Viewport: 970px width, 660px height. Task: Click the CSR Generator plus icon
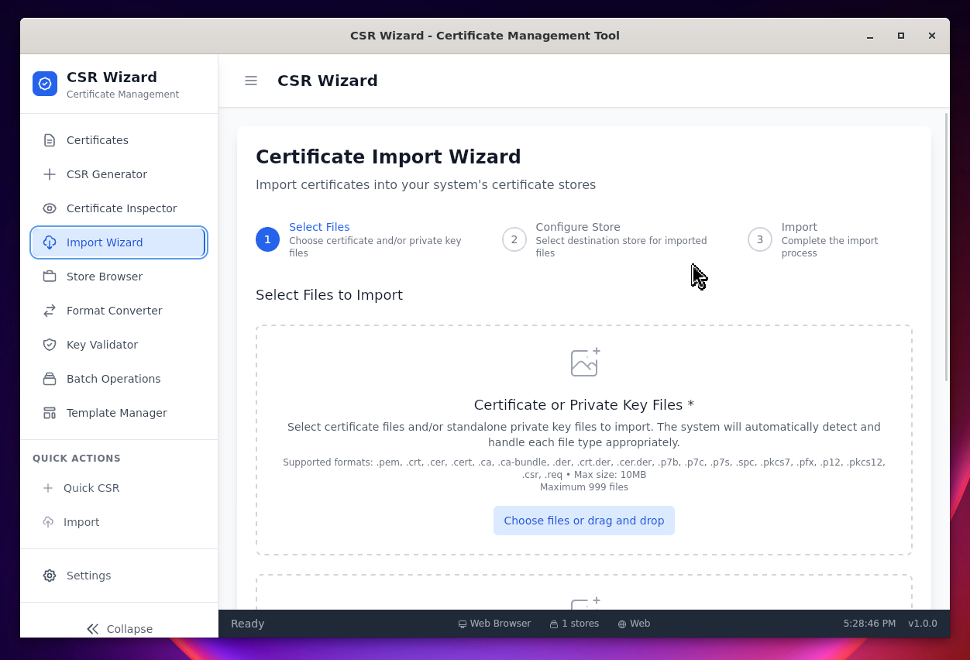click(x=50, y=174)
